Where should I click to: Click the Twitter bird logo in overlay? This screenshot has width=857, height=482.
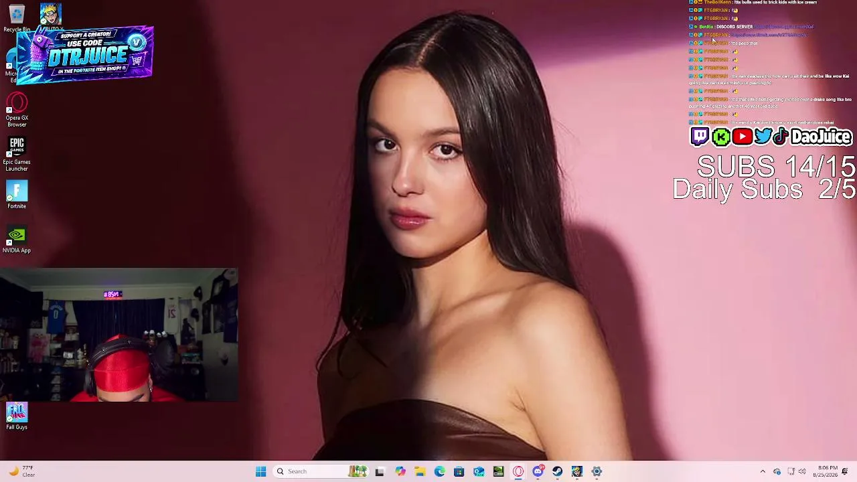pyautogui.click(x=763, y=137)
